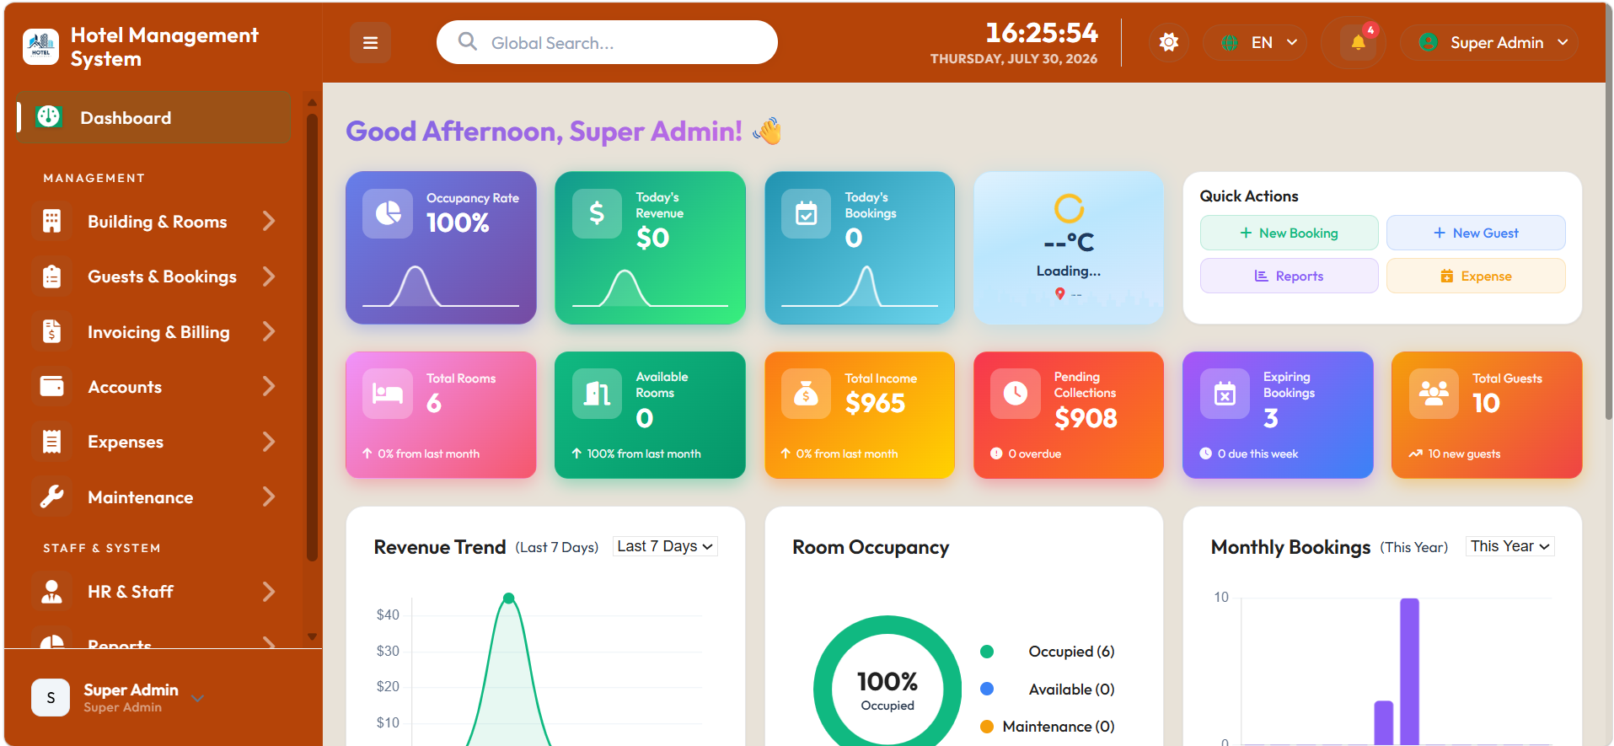1614x746 pixels.
Task: Click the Total Guests people icon
Action: pyautogui.click(x=1434, y=394)
